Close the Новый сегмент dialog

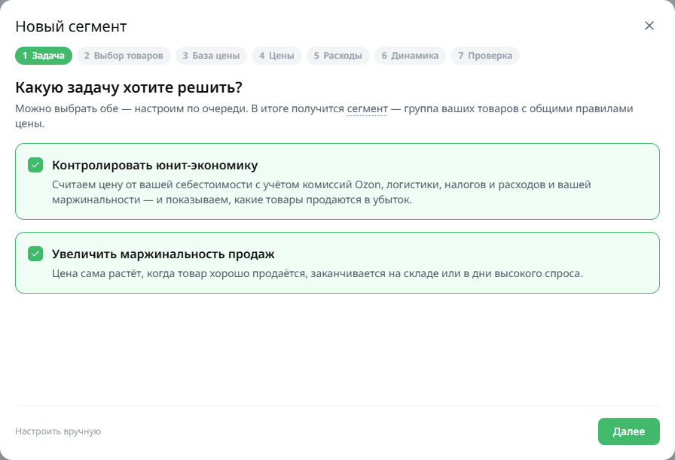tap(649, 26)
